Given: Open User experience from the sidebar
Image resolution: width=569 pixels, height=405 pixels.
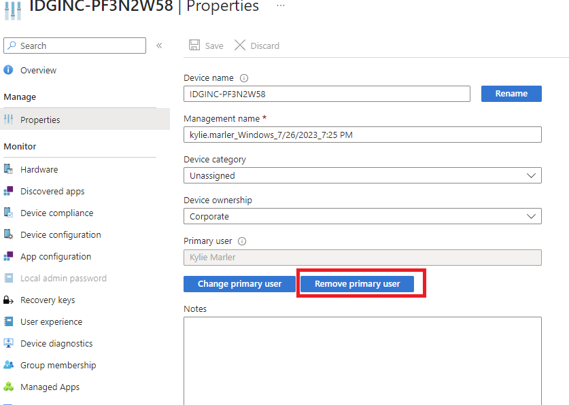Looking at the screenshot, I should [51, 321].
